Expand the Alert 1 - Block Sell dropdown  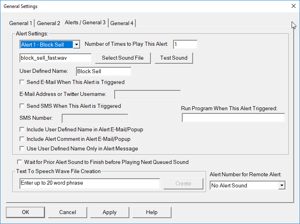point(77,45)
